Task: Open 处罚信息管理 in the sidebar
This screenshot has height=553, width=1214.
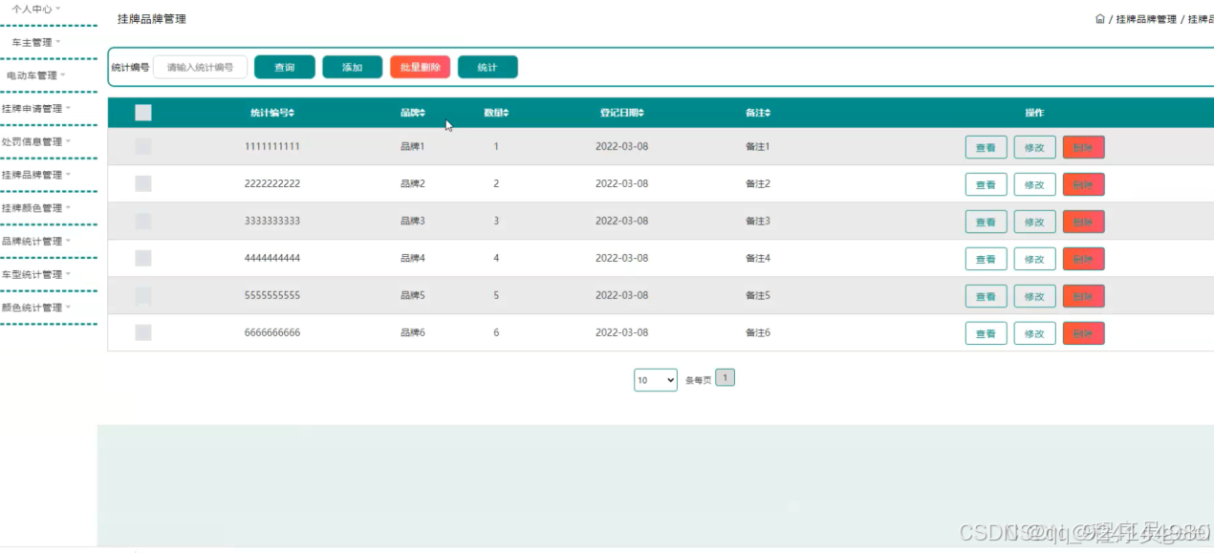Action: click(36, 141)
